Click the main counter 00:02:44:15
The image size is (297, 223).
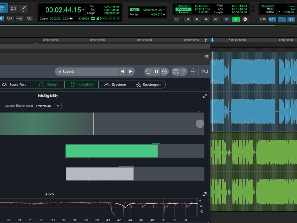pos(63,10)
